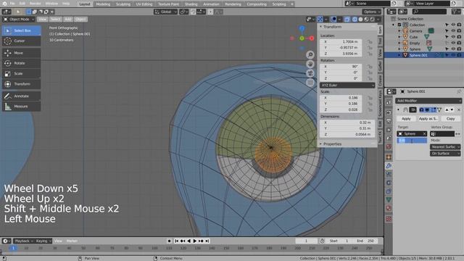
Task: Select the Cursor tool
Action: [21, 41]
